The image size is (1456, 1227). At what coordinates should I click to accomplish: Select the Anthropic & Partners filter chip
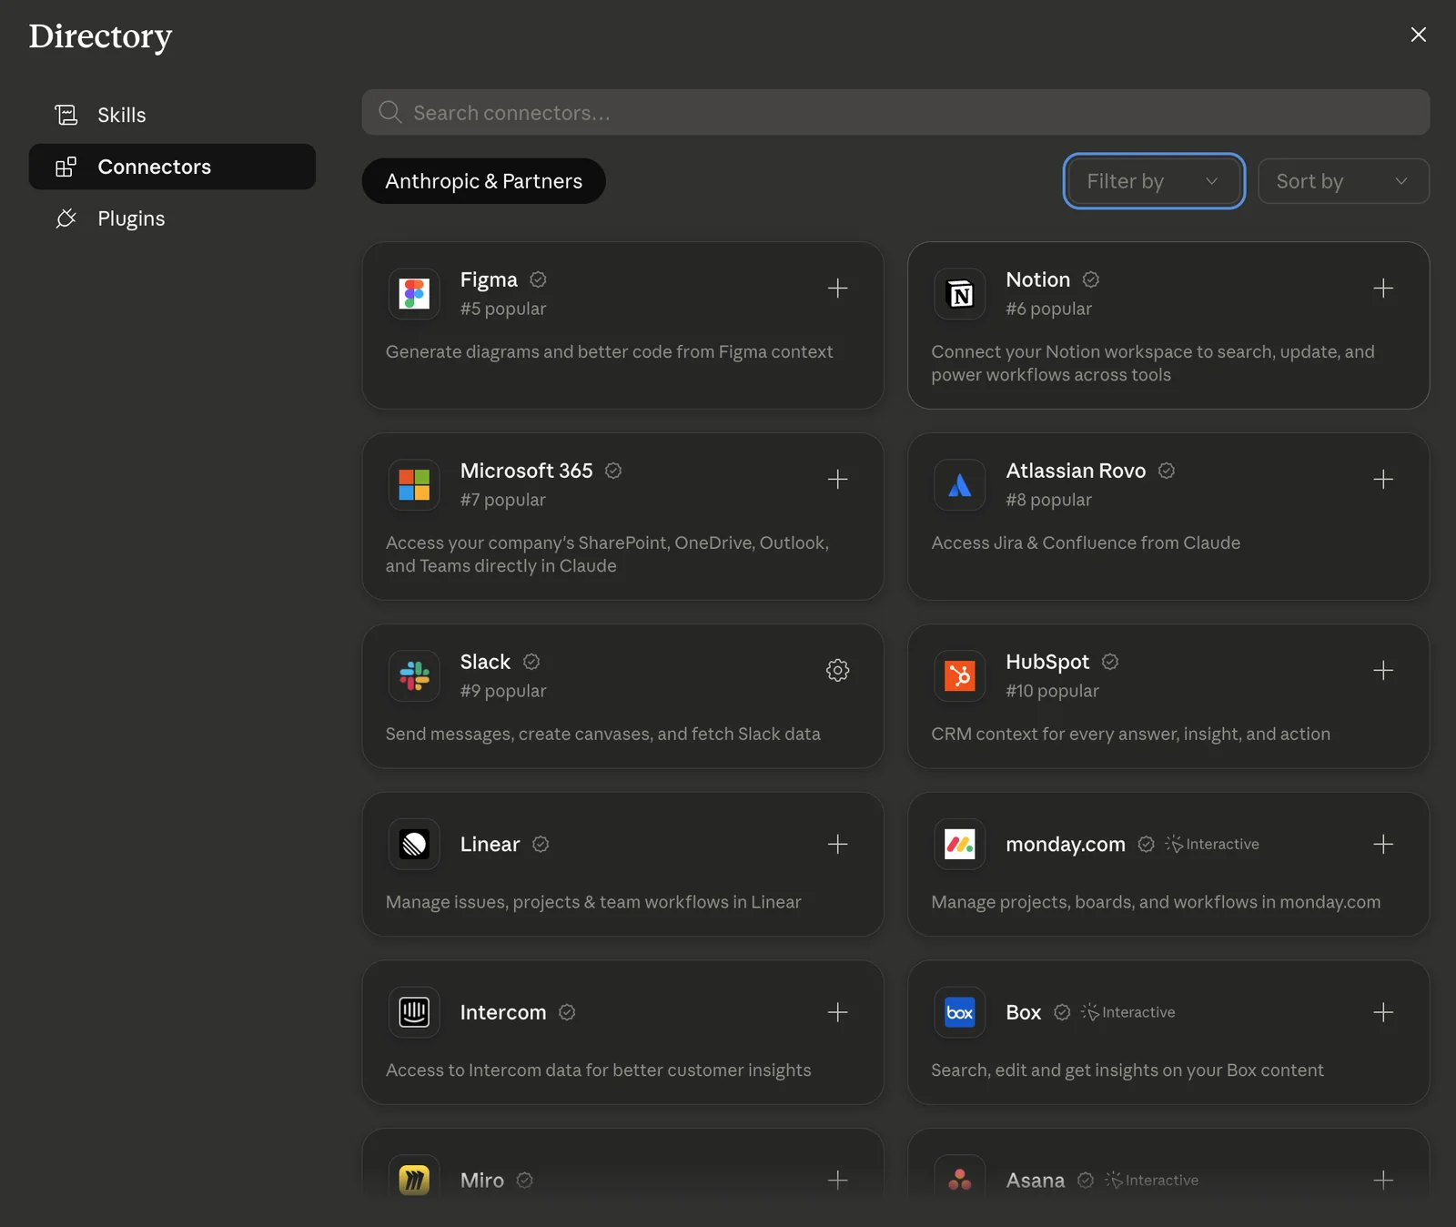tap(483, 181)
